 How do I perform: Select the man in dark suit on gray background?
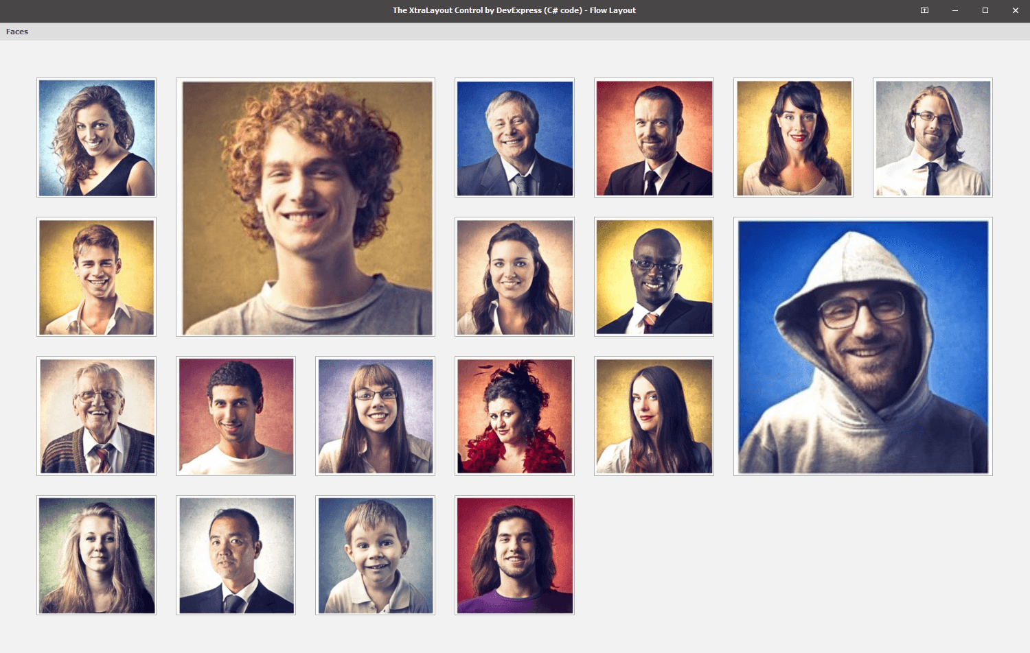point(236,556)
